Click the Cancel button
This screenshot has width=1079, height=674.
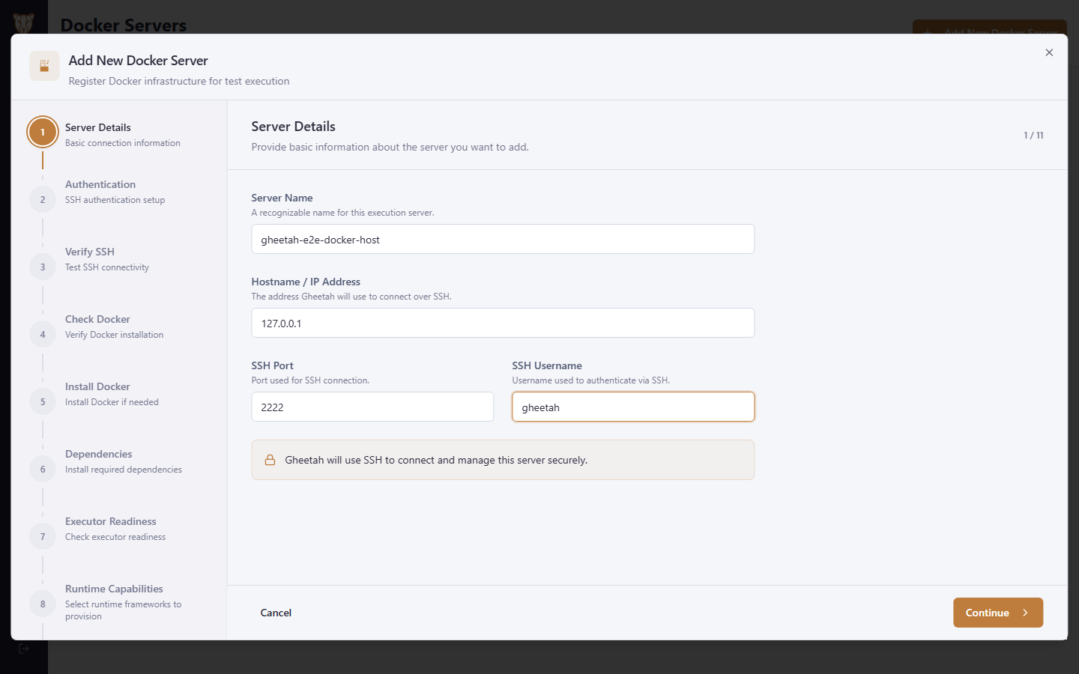[x=276, y=613]
